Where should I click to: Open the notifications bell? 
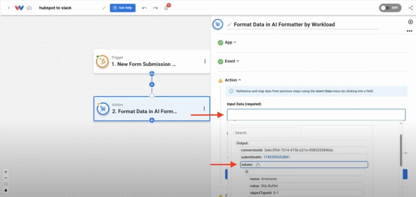(166, 8)
